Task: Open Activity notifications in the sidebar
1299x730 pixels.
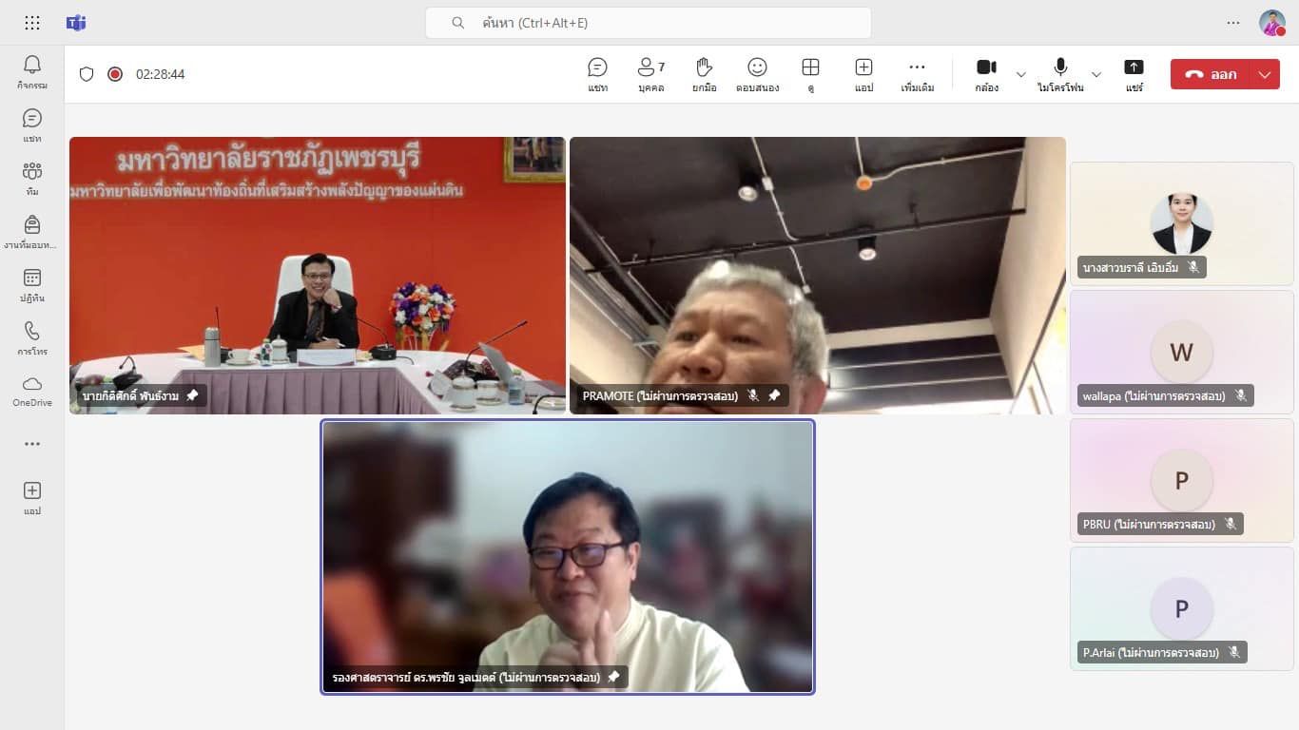Action: tap(32, 71)
